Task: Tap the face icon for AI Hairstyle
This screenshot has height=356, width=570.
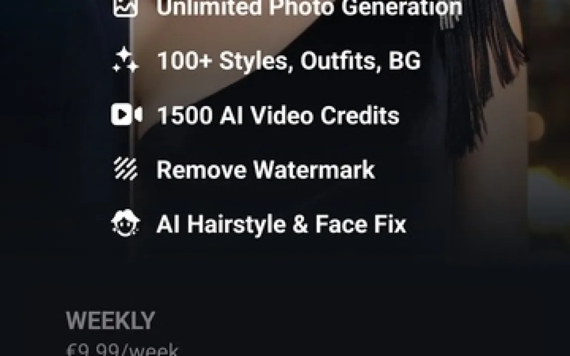Action: click(x=125, y=223)
